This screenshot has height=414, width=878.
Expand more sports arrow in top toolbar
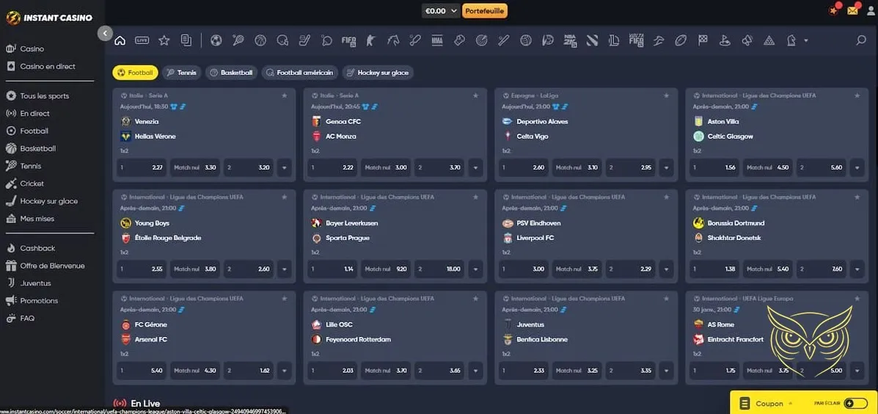pos(806,40)
